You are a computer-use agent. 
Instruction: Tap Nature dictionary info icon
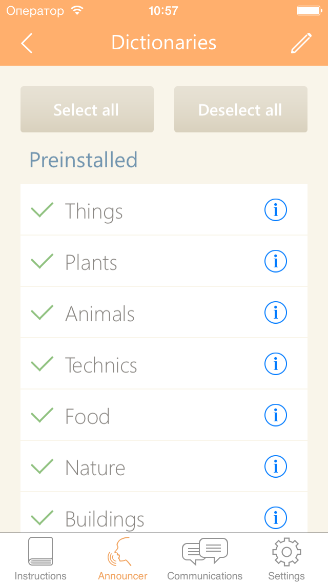[x=276, y=467]
